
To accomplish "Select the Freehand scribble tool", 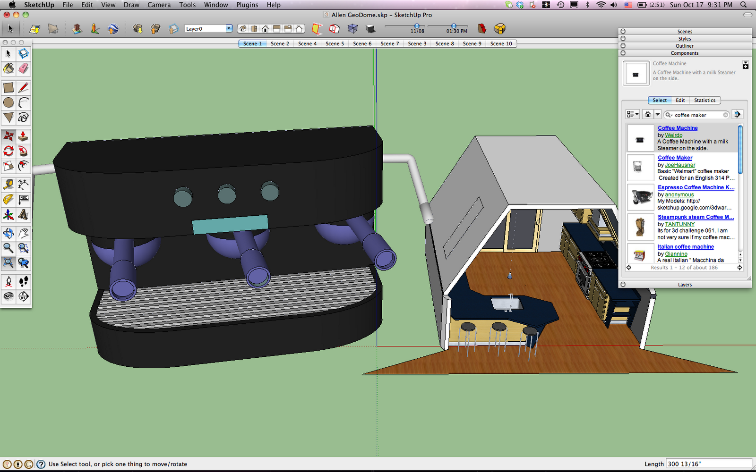I will tap(24, 117).
